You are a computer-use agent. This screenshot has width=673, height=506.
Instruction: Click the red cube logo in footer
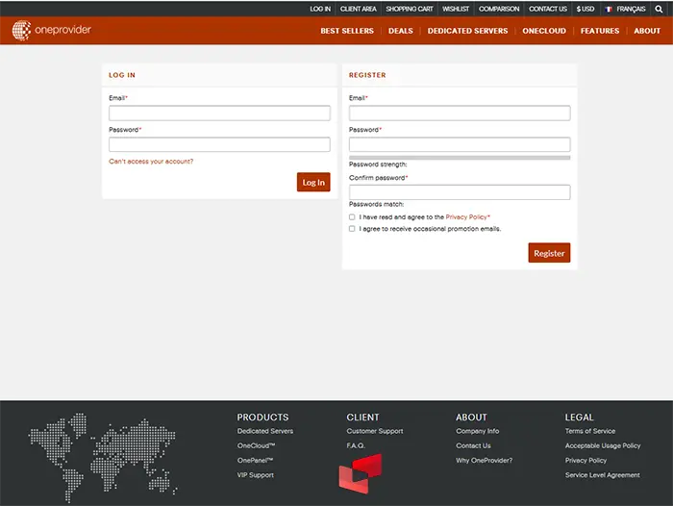(360, 473)
